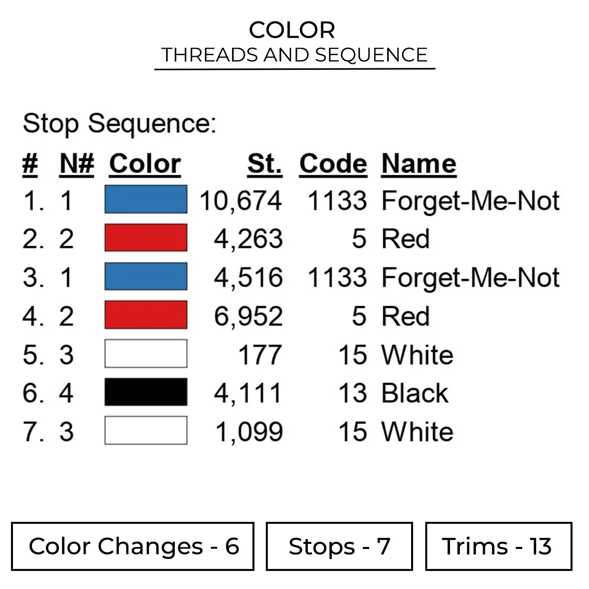Screen dimensions: 589x589
Task: Click the Color Changes - 6 box
Action: [x=133, y=546]
